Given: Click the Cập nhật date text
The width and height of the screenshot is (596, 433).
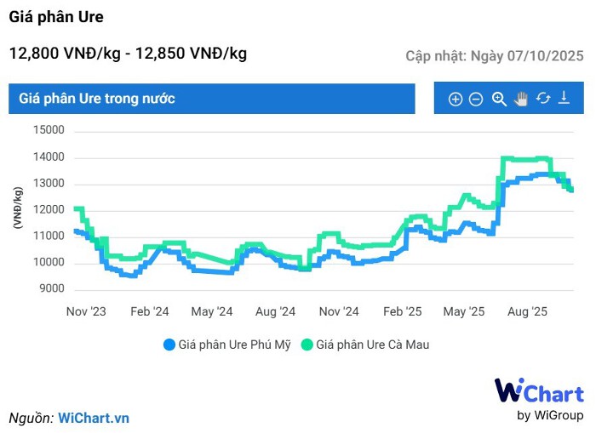Looking at the screenshot, I should pos(494,56).
